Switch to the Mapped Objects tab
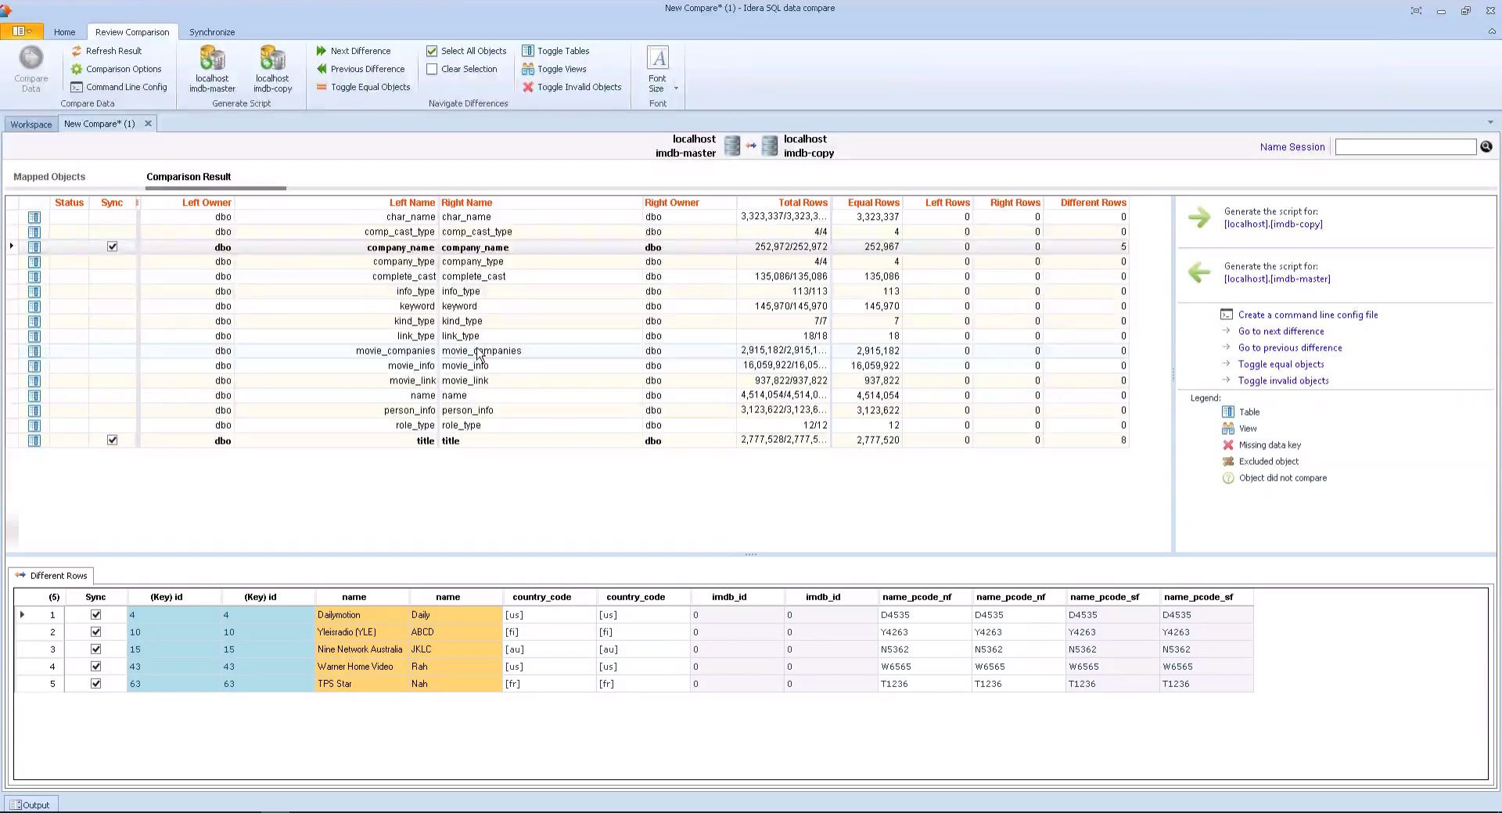 pos(49,177)
